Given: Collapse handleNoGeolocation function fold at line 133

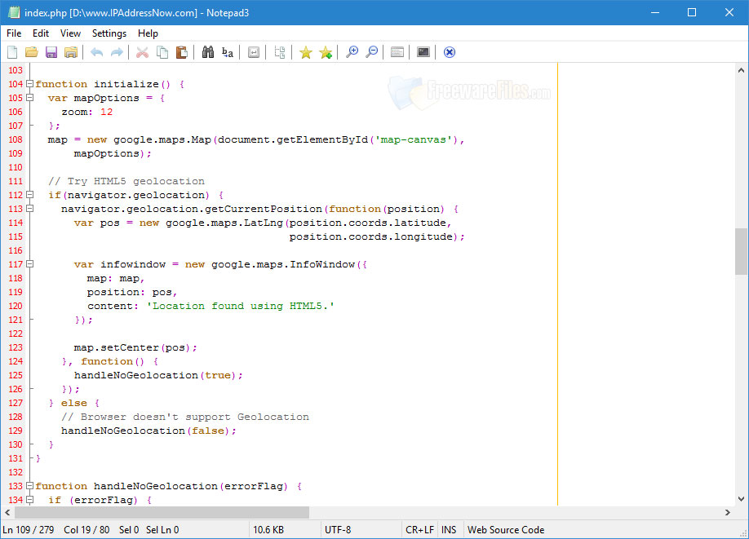Looking at the screenshot, I should point(30,486).
